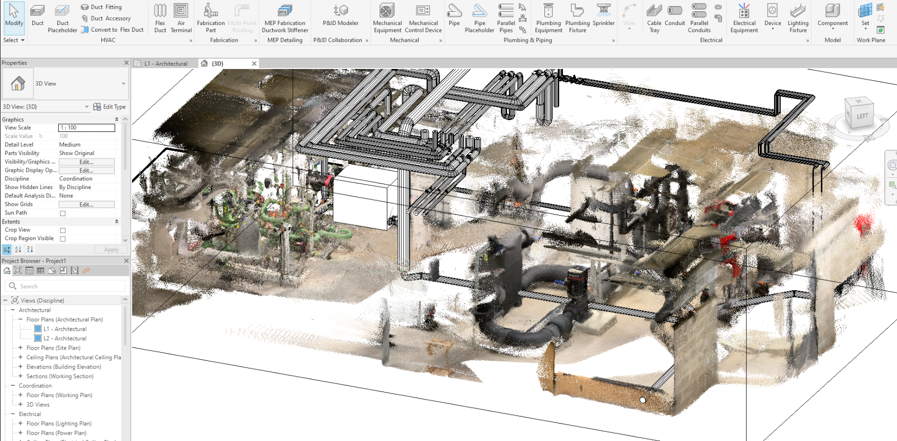This screenshot has width=897, height=441.
Task: Edit Visibility/Graphics overrides
Action: click(x=86, y=162)
